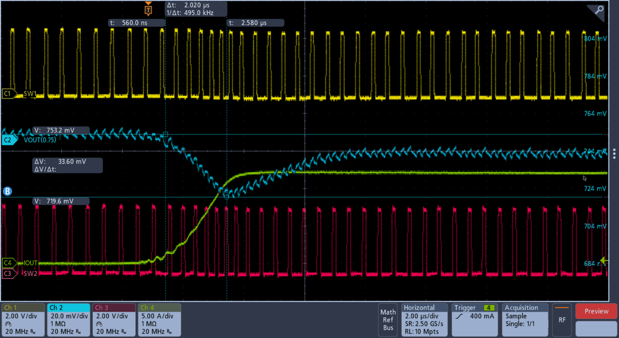Click the SW2 waveform label
Screen dimensions: 619x338
30,273
